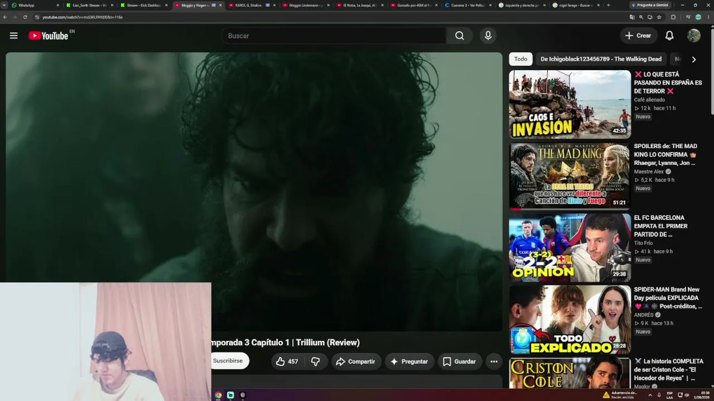714x401 pixels.
Task: Dislike the video with thumbs down
Action: 315,361
